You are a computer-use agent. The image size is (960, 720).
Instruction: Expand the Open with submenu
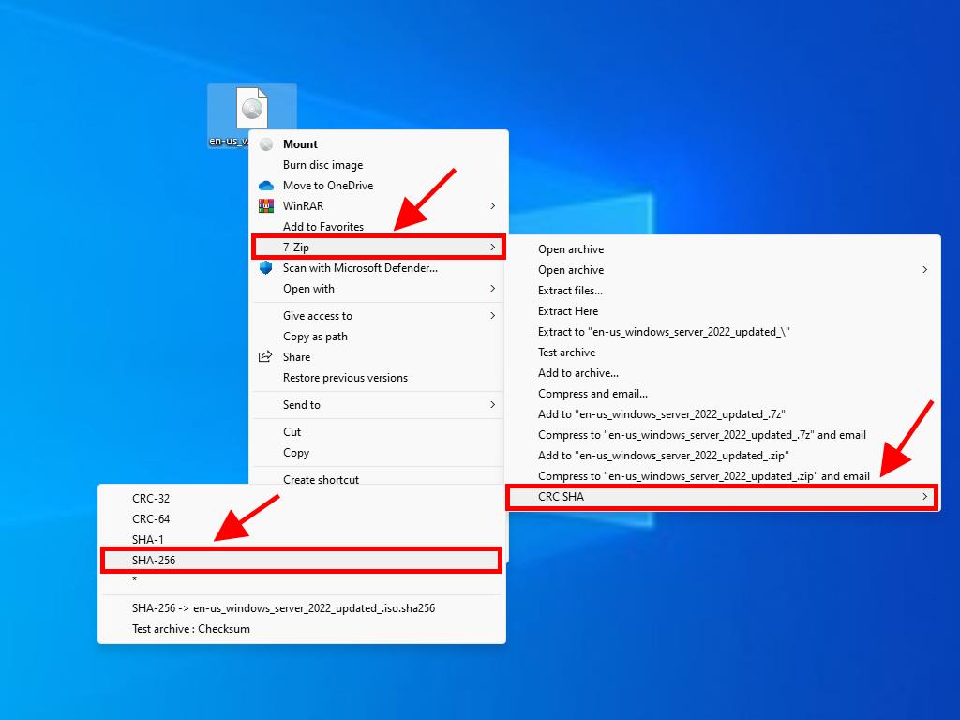coord(493,289)
